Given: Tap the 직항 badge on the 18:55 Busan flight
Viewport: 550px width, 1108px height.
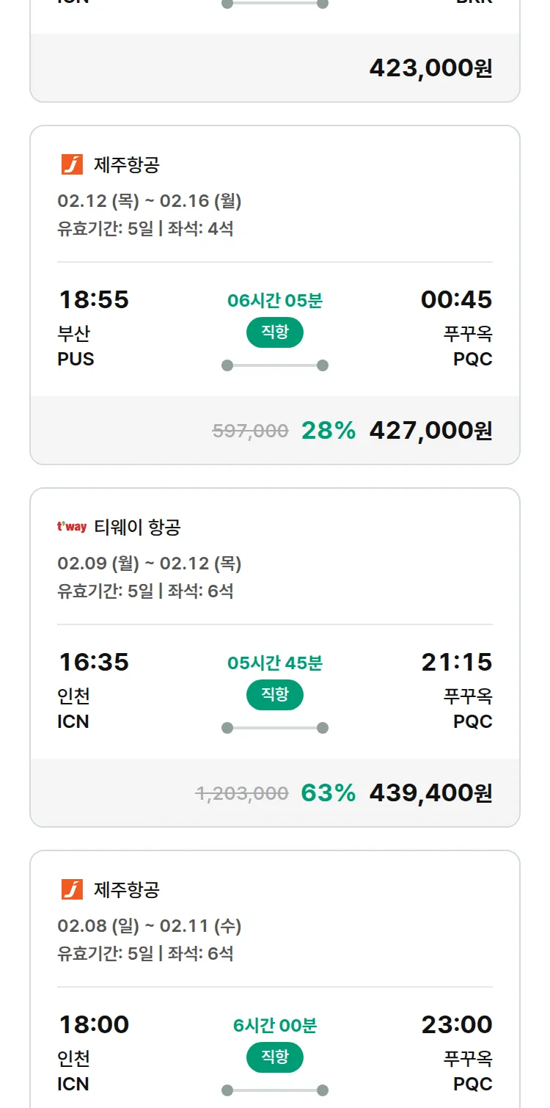Looking at the screenshot, I should 274,332.
